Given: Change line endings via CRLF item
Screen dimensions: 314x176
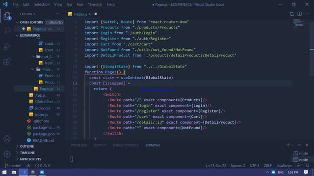Looking at the screenshot, I should click(x=267, y=166).
